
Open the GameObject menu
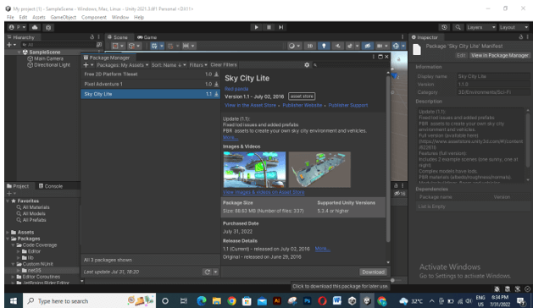[64, 17]
